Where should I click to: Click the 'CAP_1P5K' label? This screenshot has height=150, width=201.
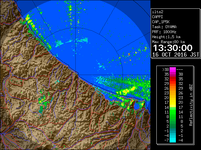point(161,22)
